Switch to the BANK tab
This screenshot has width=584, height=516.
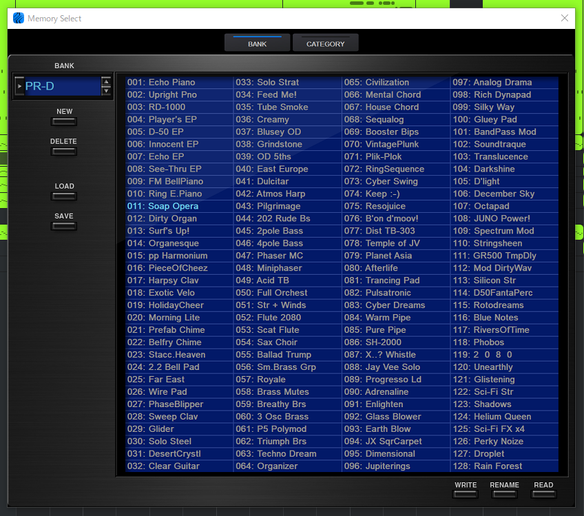click(x=257, y=43)
